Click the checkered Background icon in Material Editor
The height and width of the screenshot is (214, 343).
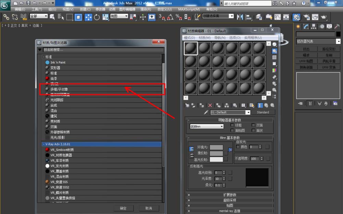[274, 57]
